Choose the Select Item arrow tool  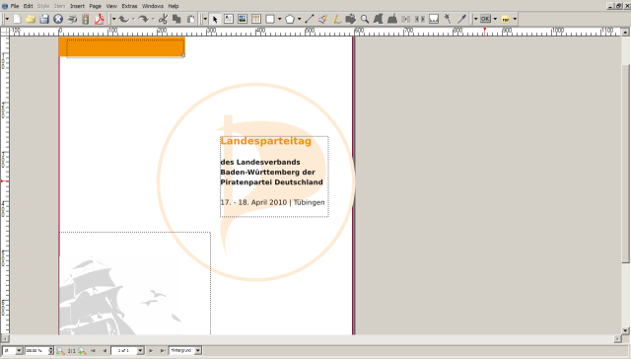click(x=215, y=19)
